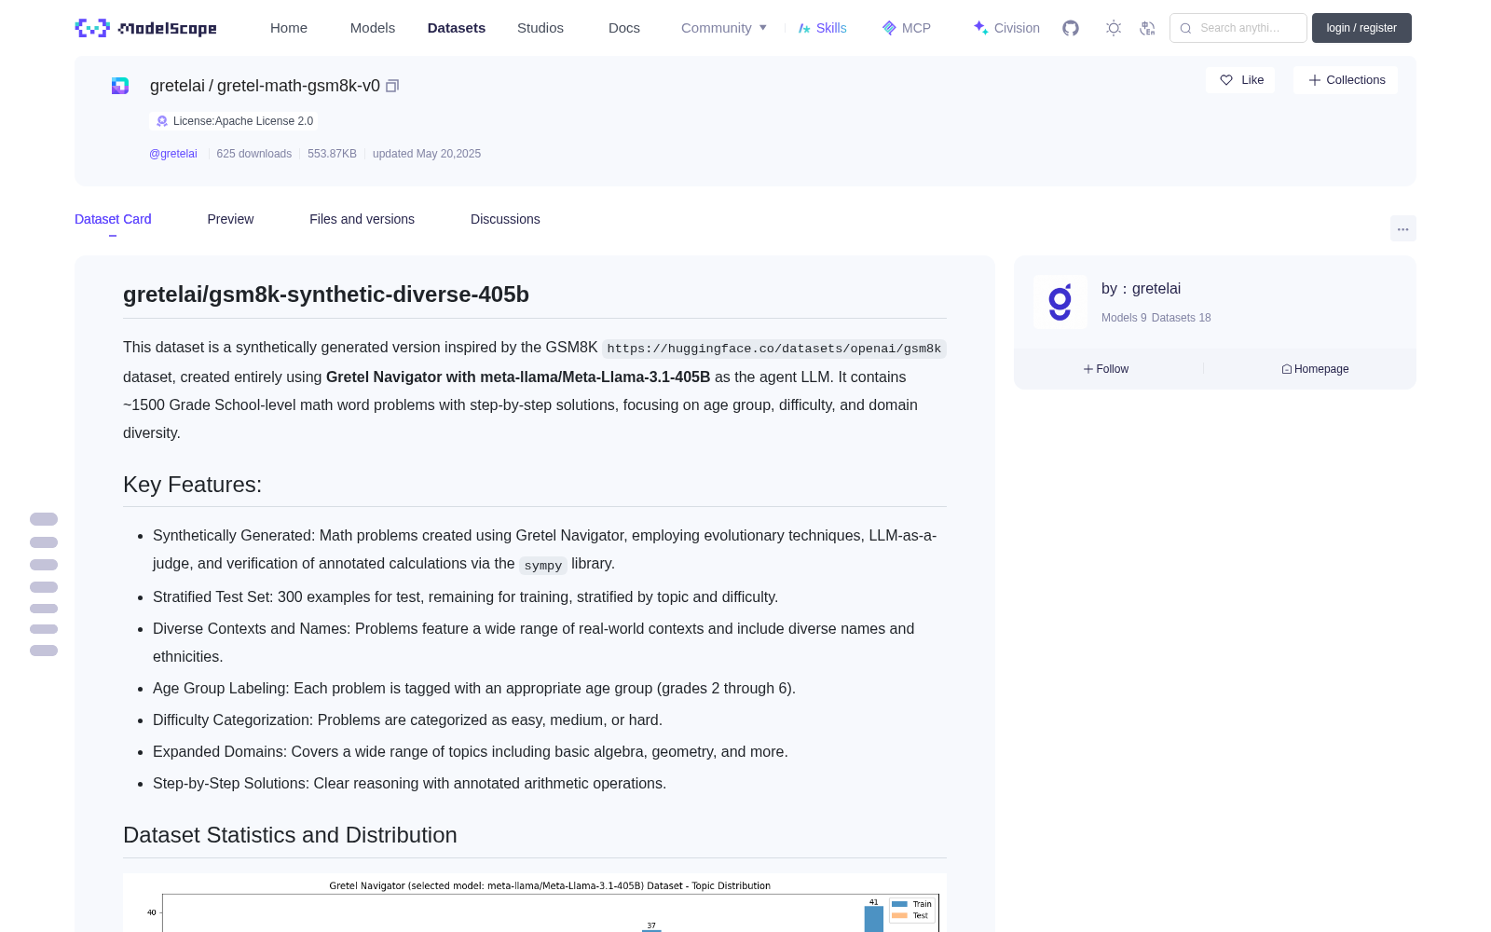Open the Docs menu item

point(624,28)
